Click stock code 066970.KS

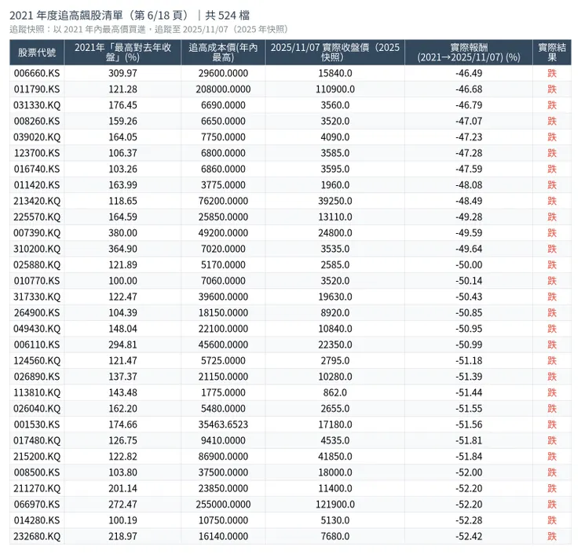tap(37, 505)
